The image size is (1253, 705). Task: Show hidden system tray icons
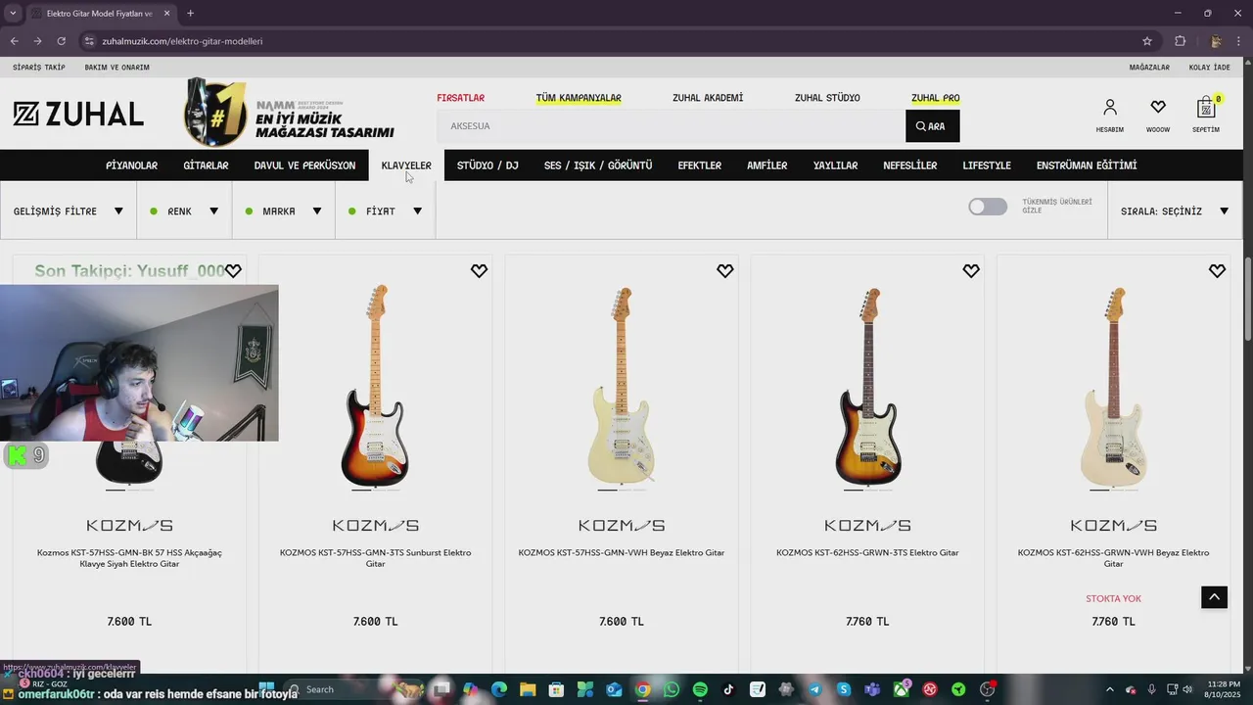[1109, 689]
